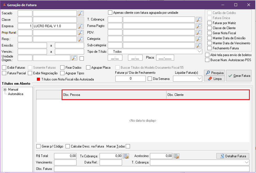The width and height of the screenshot is (256, 173).
Task: Tick the Marcar Todas checkbox
Action: [x=128, y=146]
